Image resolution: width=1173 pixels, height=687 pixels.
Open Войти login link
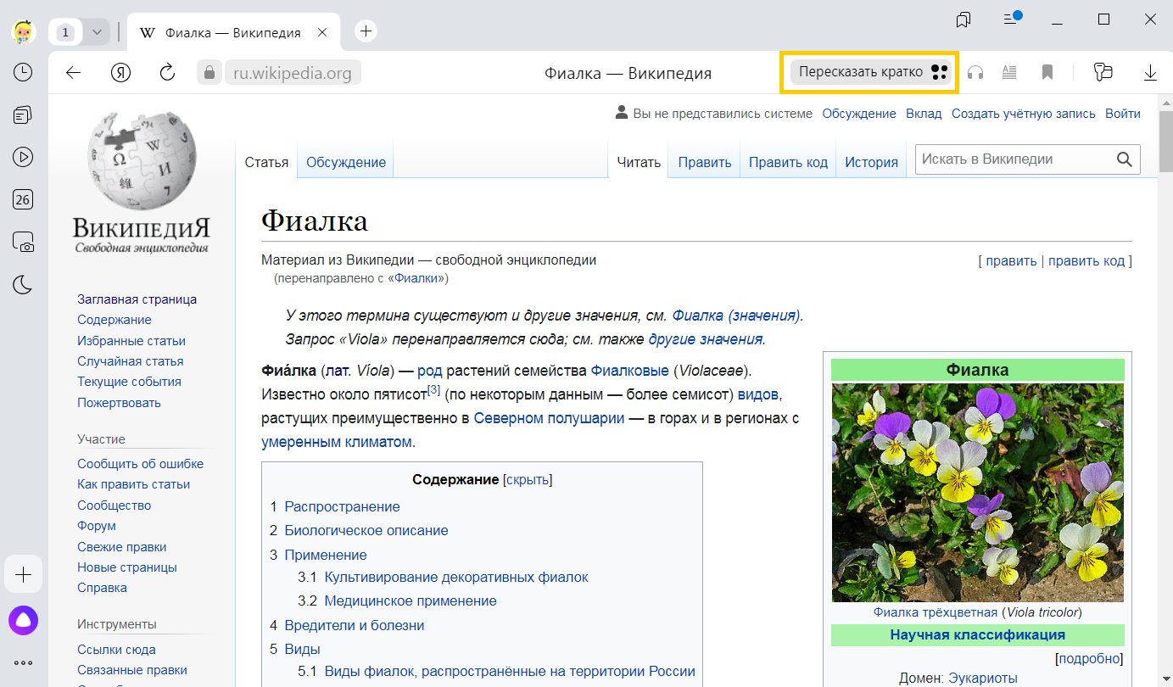point(1123,114)
